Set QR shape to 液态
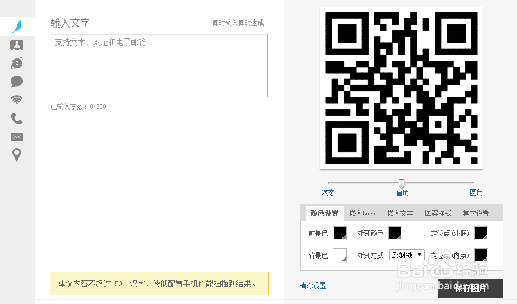This screenshot has height=304, width=517. pyautogui.click(x=328, y=193)
